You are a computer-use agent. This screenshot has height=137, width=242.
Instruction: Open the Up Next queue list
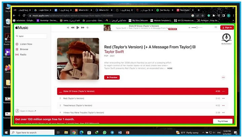pyautogui.click(x=215, y=27)
